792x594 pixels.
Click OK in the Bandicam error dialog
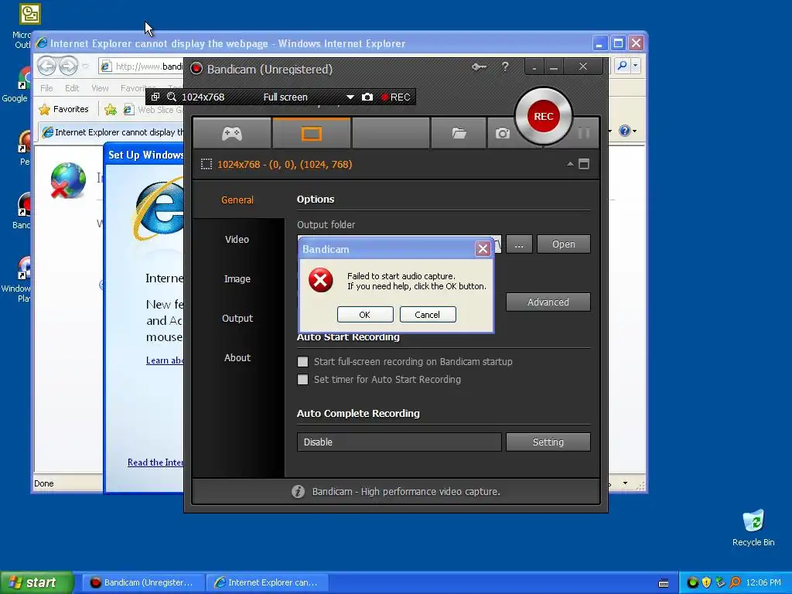click(x=365, y=314)
